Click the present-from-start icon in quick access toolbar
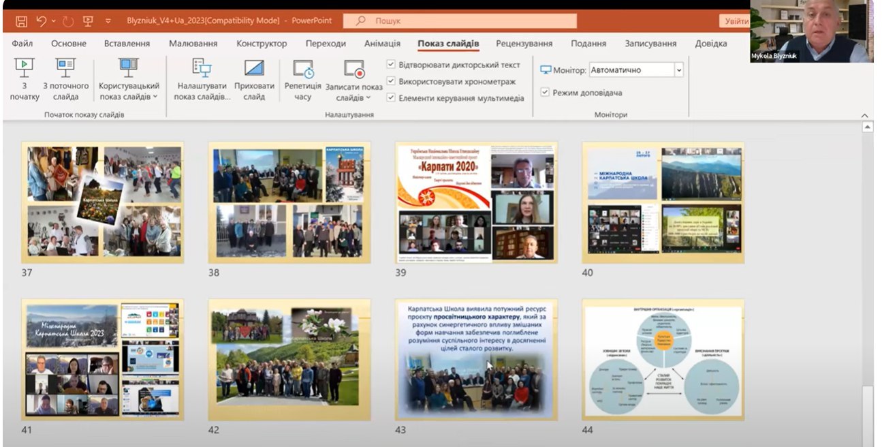The height and width of the screenshot is (447, 882). 88,21
